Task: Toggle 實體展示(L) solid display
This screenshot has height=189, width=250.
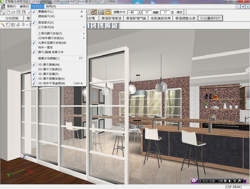Action: click(x=59, y=12)
